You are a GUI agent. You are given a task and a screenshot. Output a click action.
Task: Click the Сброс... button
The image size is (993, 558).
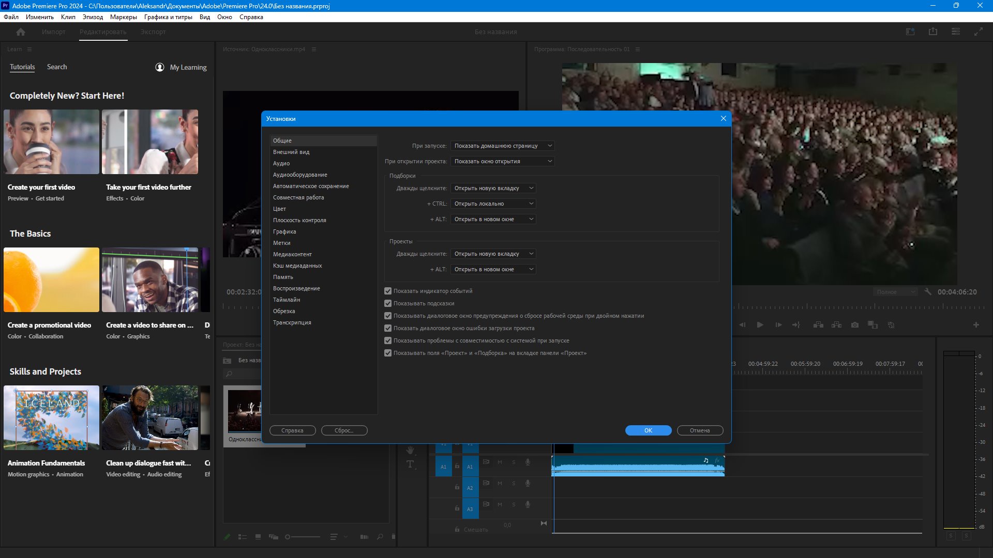click(344, 430)
